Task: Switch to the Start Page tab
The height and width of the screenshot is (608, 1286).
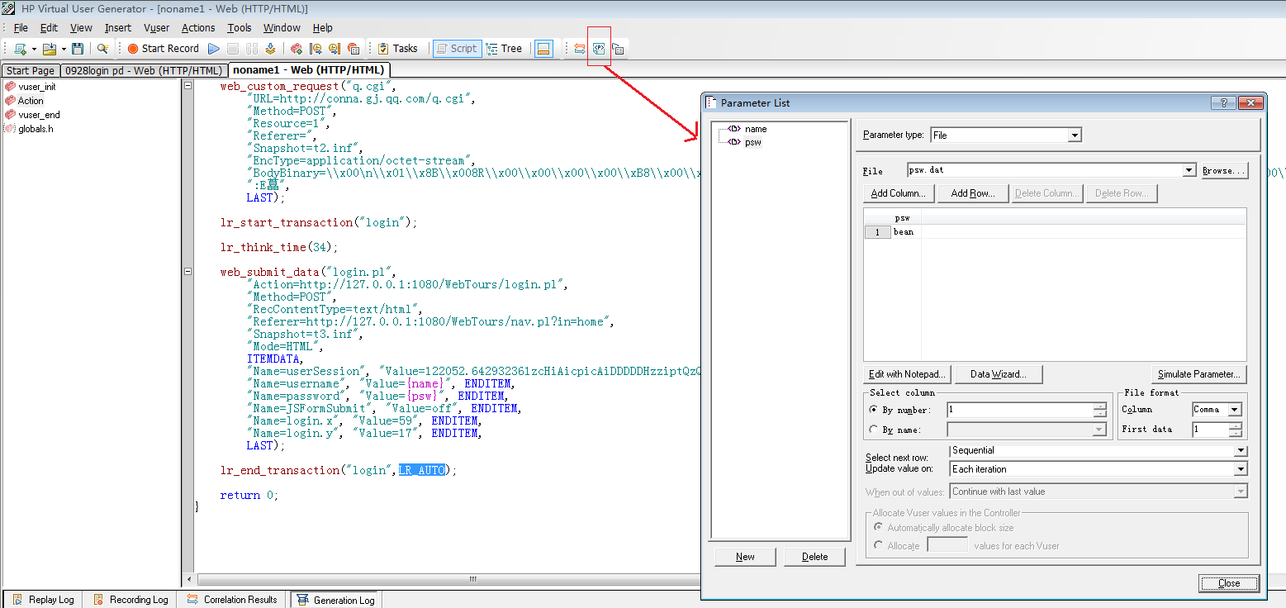Action: coord(31,71)
